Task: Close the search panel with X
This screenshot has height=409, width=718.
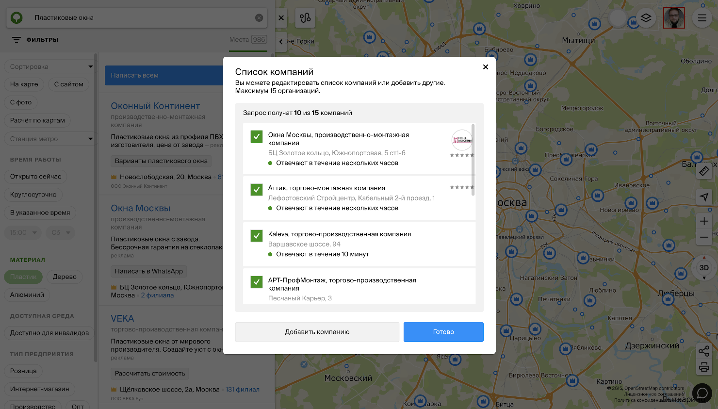Action: pyautogui.click(x=281, y=17)
